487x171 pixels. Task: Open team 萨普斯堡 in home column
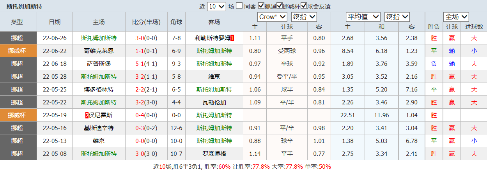(99, 64)
